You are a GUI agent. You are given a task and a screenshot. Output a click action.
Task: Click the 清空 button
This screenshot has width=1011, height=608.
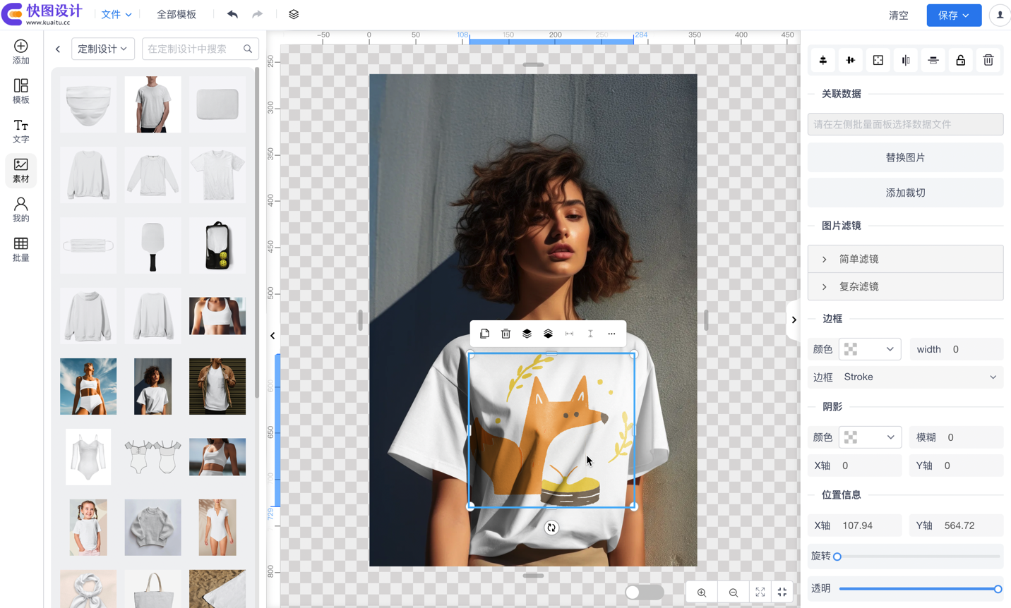click(898, 15)
